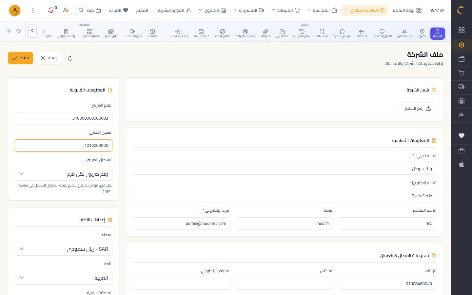
Task: Collapse the ribbon using the chevron arrow
Action: point(32,31)
